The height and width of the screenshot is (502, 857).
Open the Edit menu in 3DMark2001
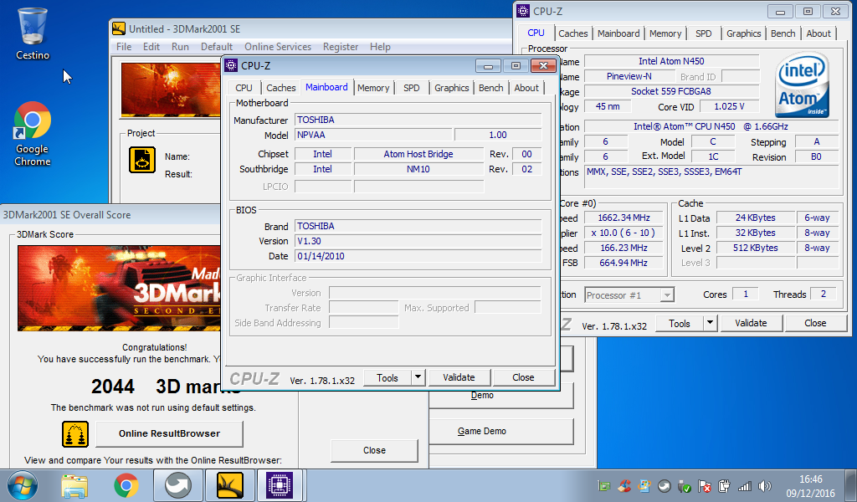point(151,46)
